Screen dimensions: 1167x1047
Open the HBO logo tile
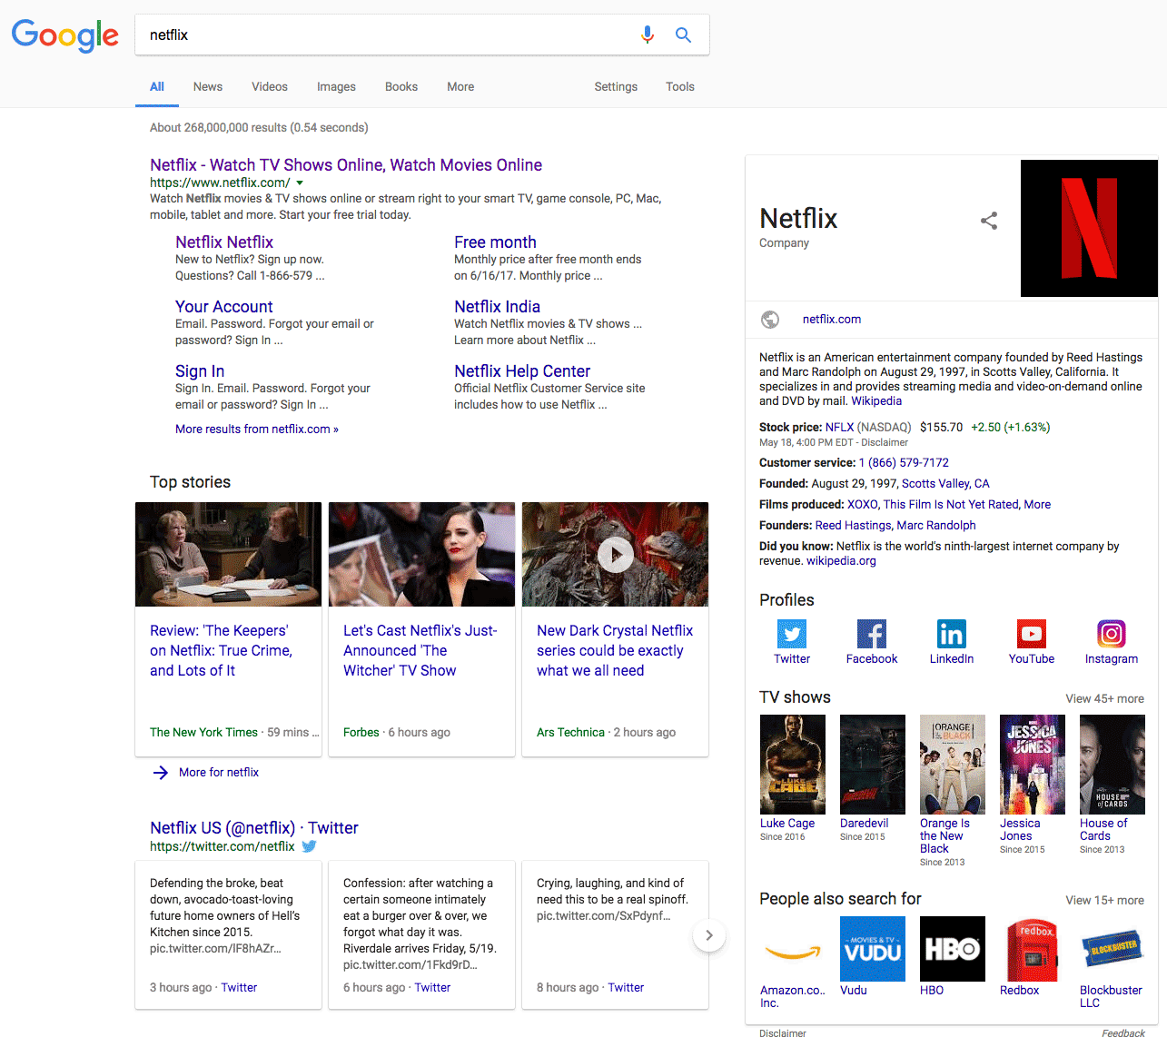tap(953, 949)
